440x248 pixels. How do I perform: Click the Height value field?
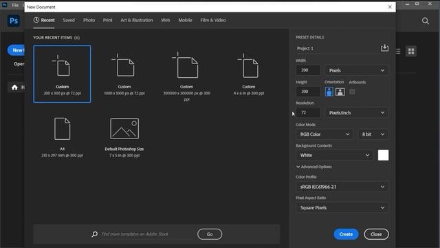pos(308,92)
